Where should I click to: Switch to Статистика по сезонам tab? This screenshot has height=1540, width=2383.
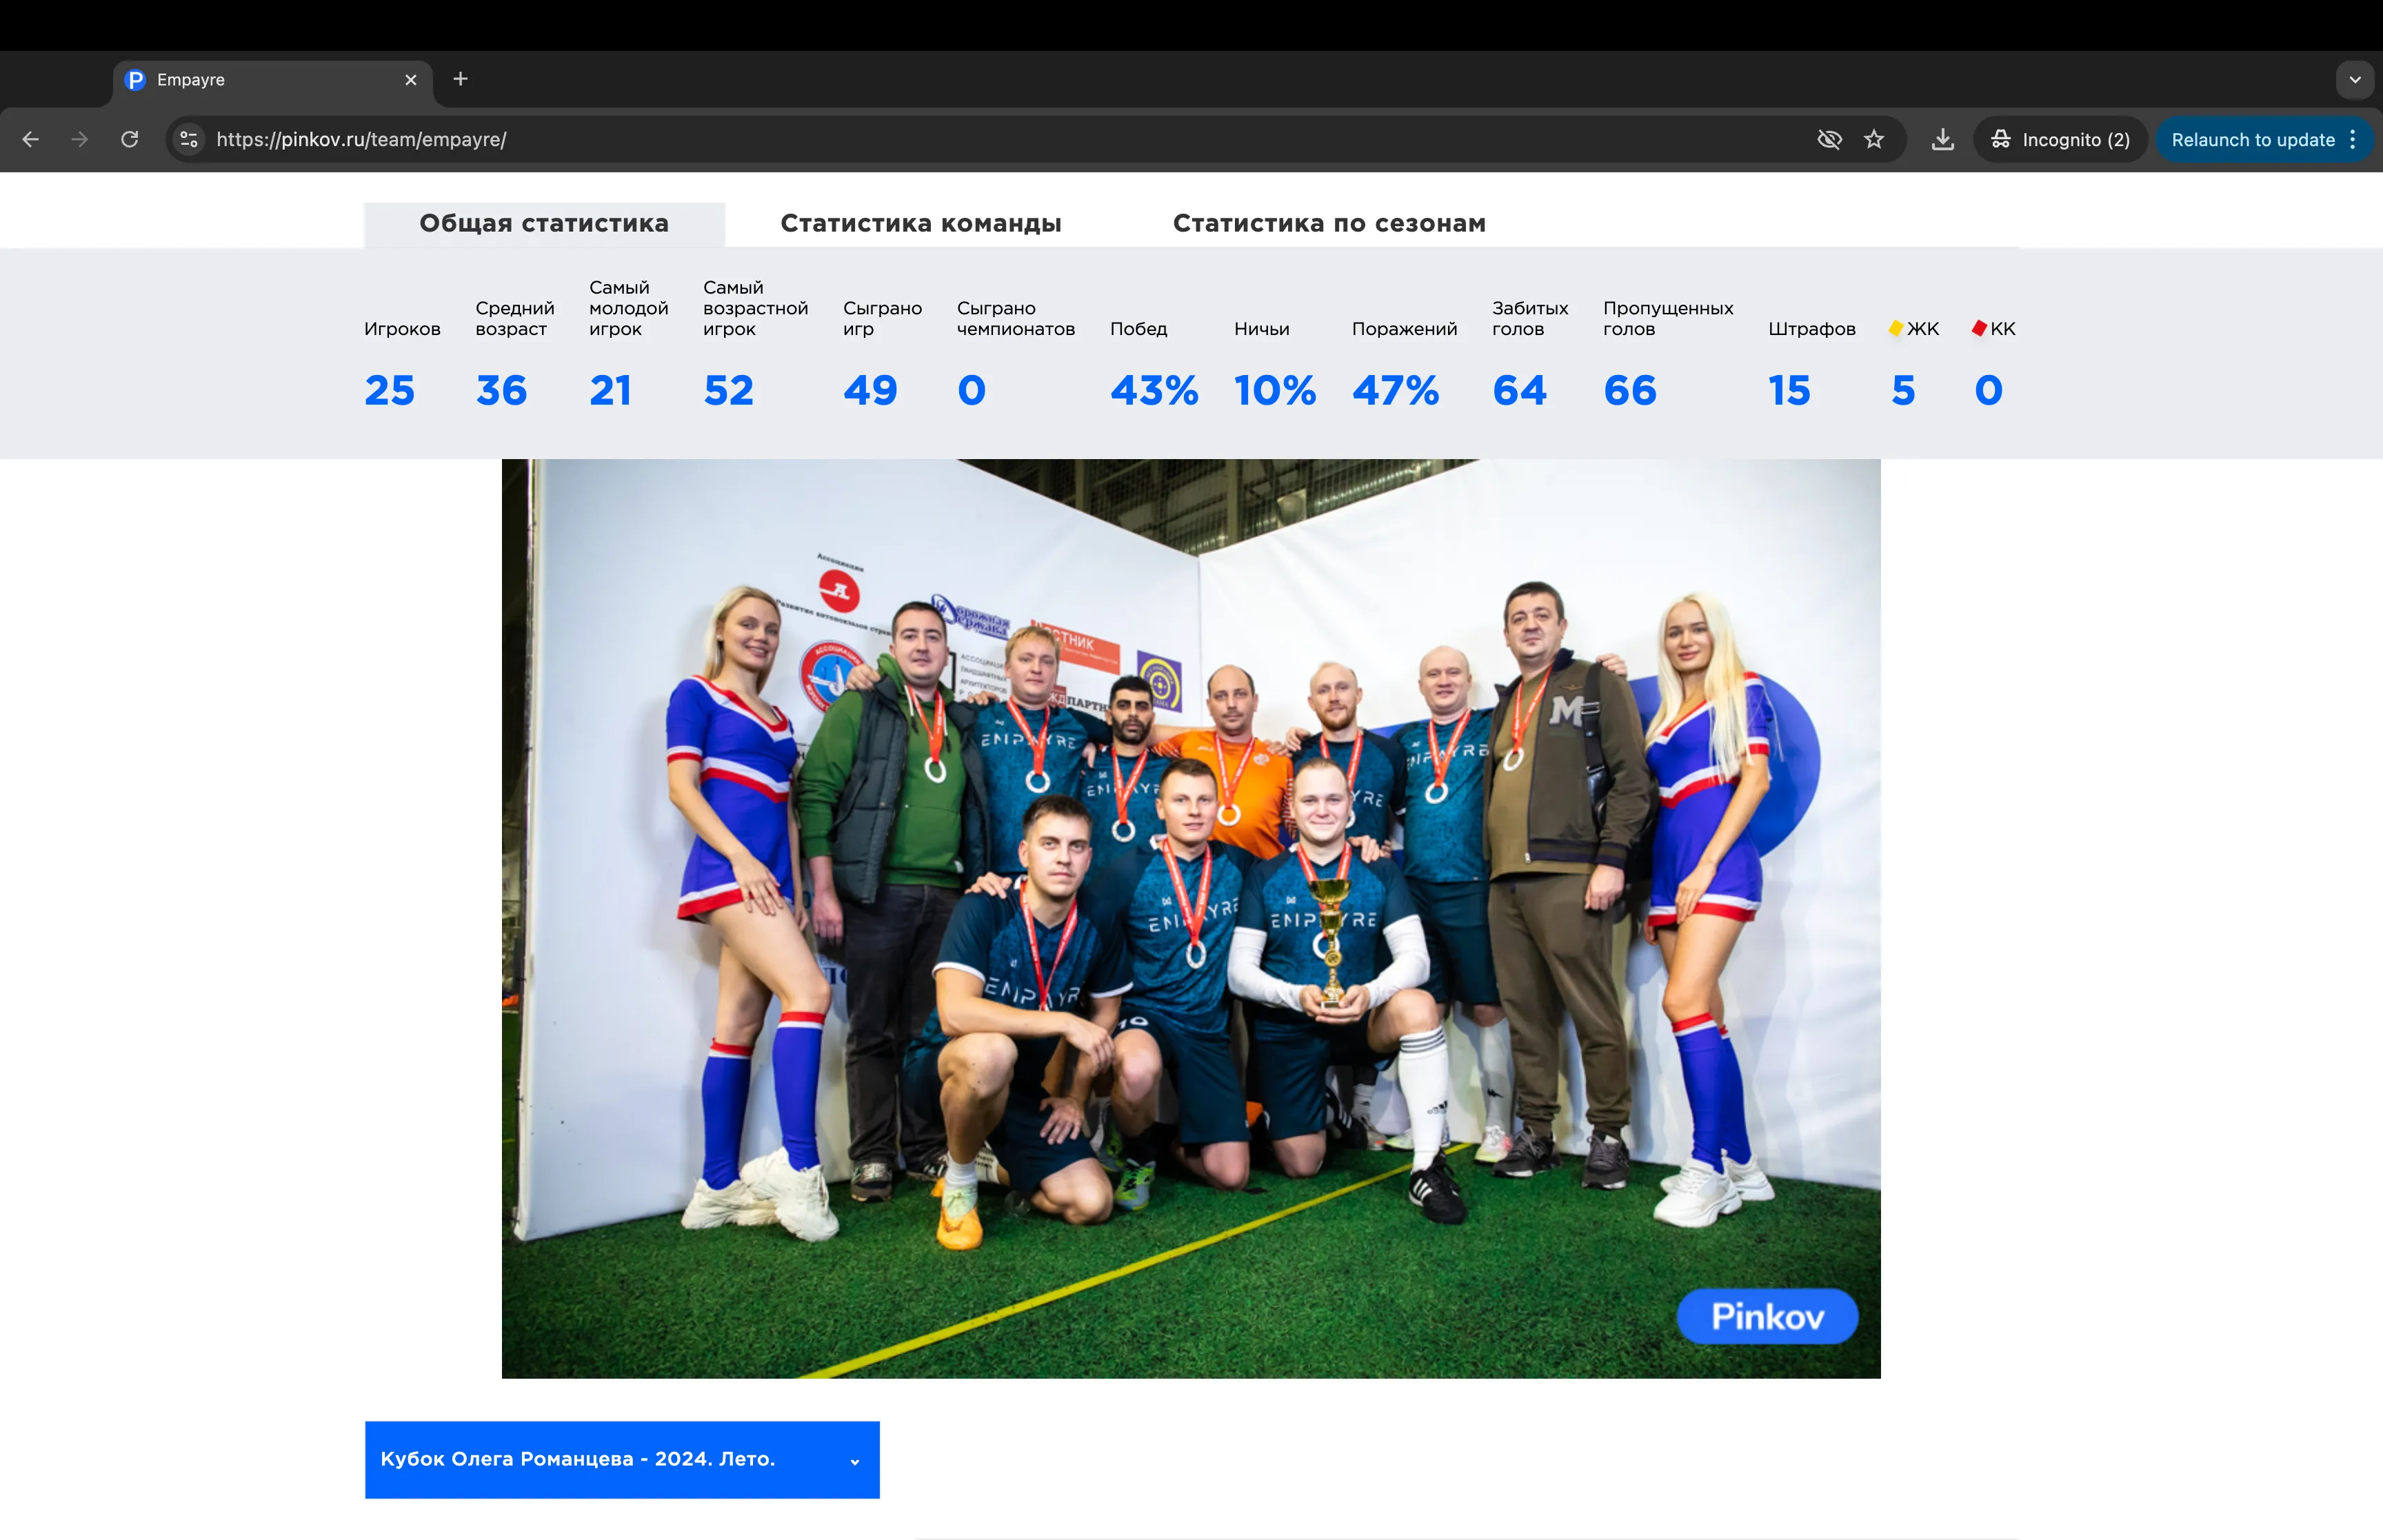tap(1328, 224)
